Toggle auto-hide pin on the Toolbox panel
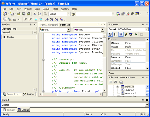Viewport: 150px width, 117px height. click(31, 25)
